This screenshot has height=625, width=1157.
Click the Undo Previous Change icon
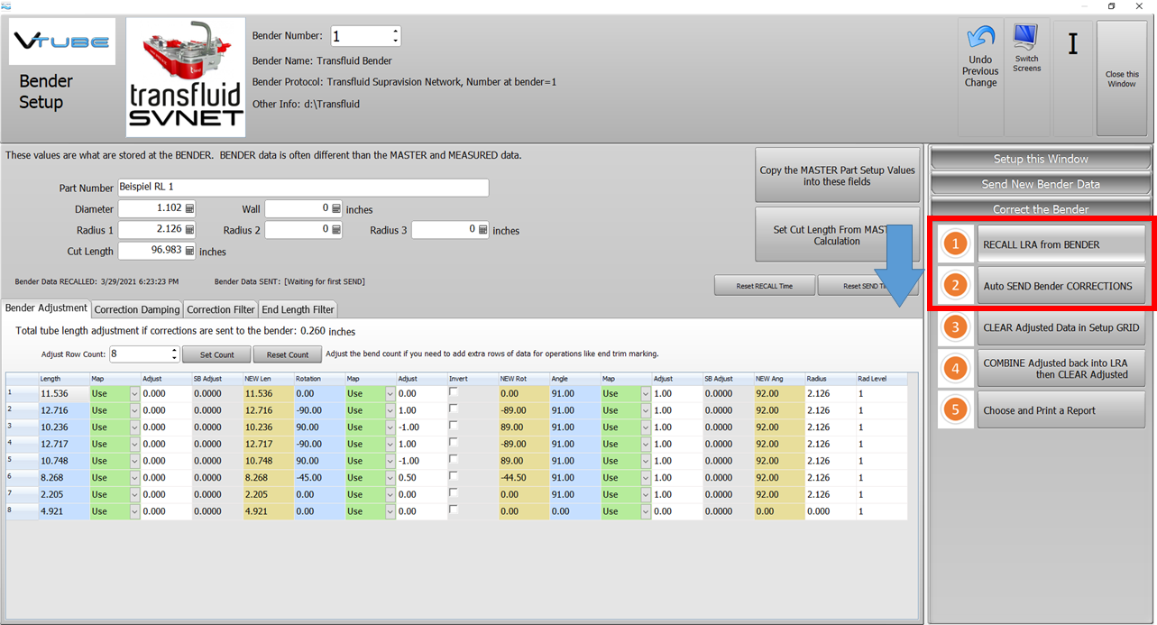[x=979, y=38]
